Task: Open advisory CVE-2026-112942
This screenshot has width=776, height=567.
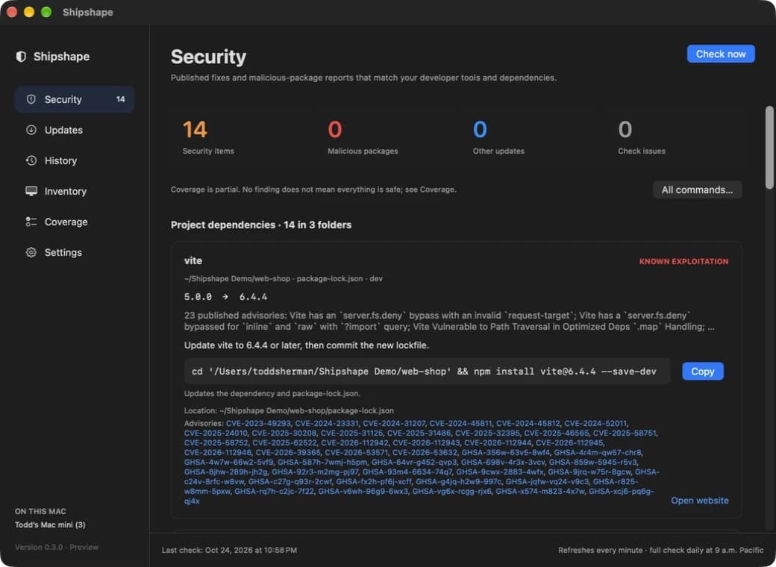Action: 355,443
